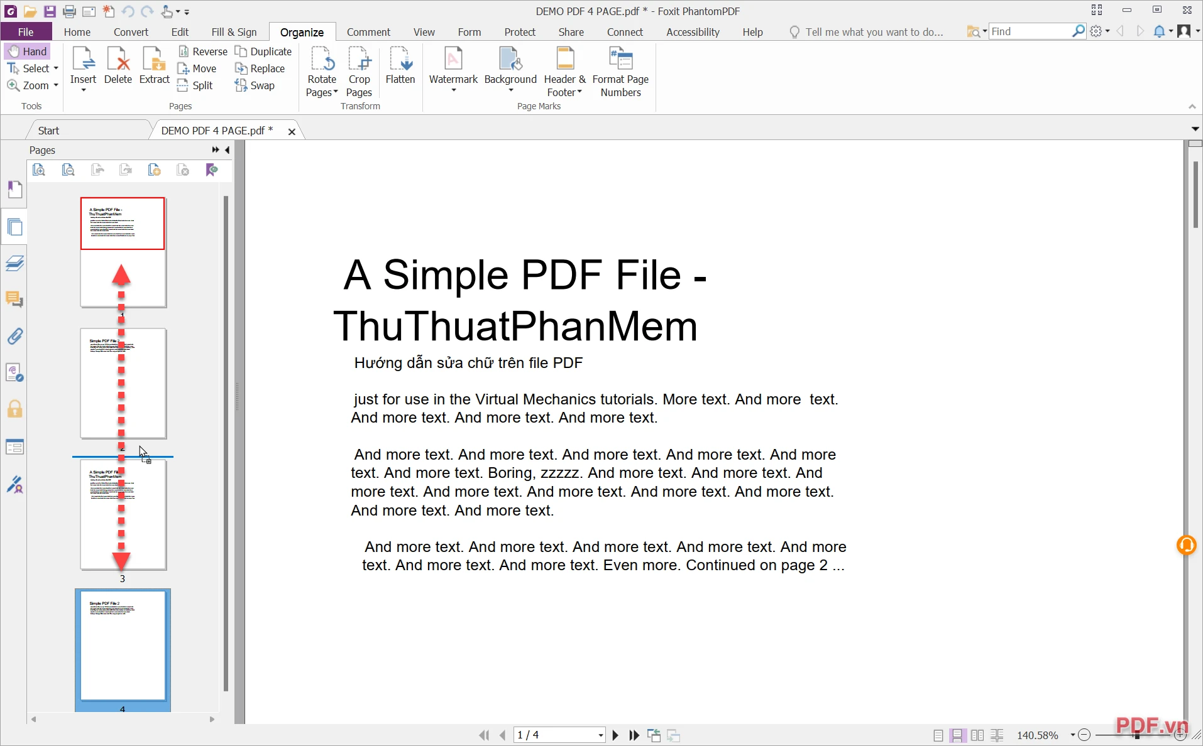Click the Reverse pages tool

pos(202,51)
